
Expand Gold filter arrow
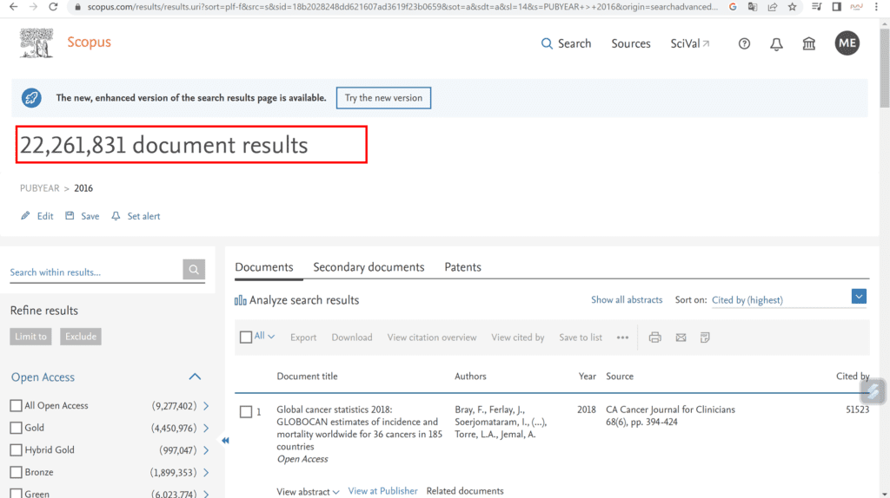click(x=206, y=428)
